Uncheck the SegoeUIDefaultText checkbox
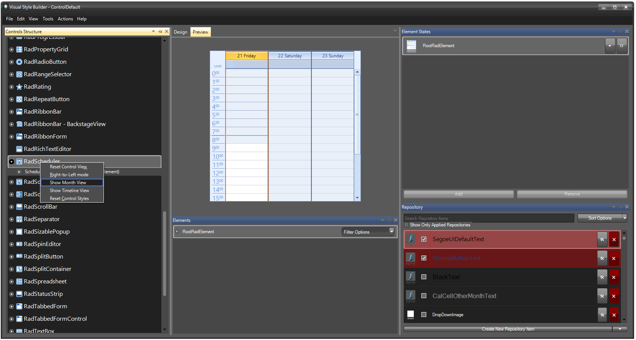636x340 pixels. pyautogui.click(x=424, y=239)
